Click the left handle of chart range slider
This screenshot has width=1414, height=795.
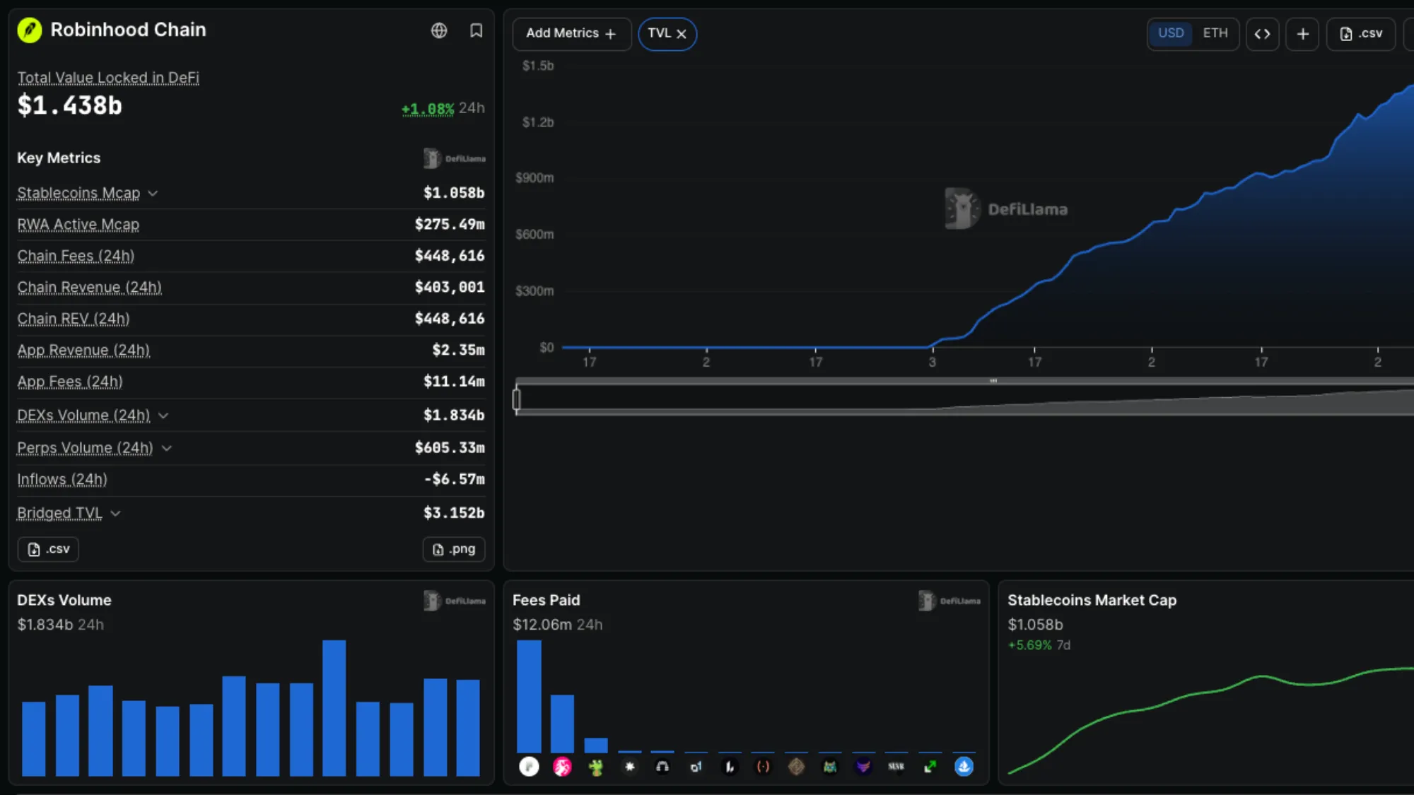(517, 399)
